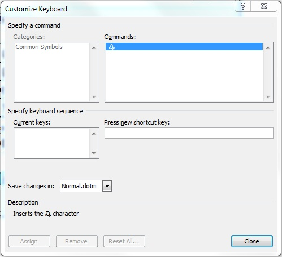This screenshot has height=257, width=282.
Task: Click the Reset All... button
Action: point(124,241)
